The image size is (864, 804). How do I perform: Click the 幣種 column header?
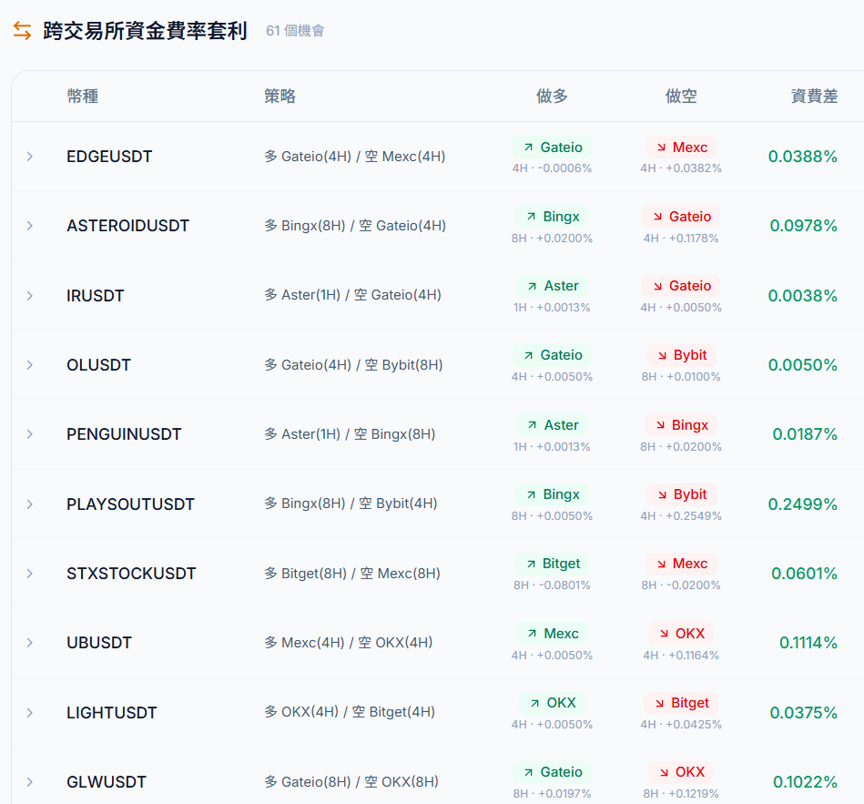83,96
